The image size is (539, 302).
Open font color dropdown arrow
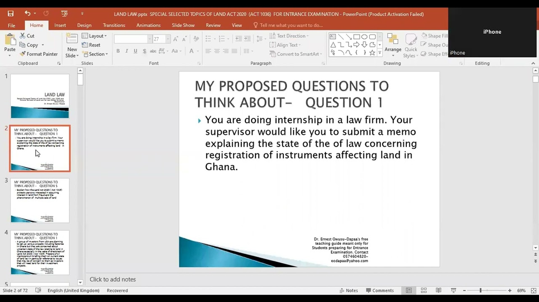point(198,51)
